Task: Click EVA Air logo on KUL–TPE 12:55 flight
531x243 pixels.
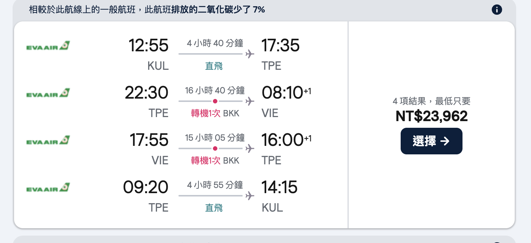Action: tap(48, 46)
